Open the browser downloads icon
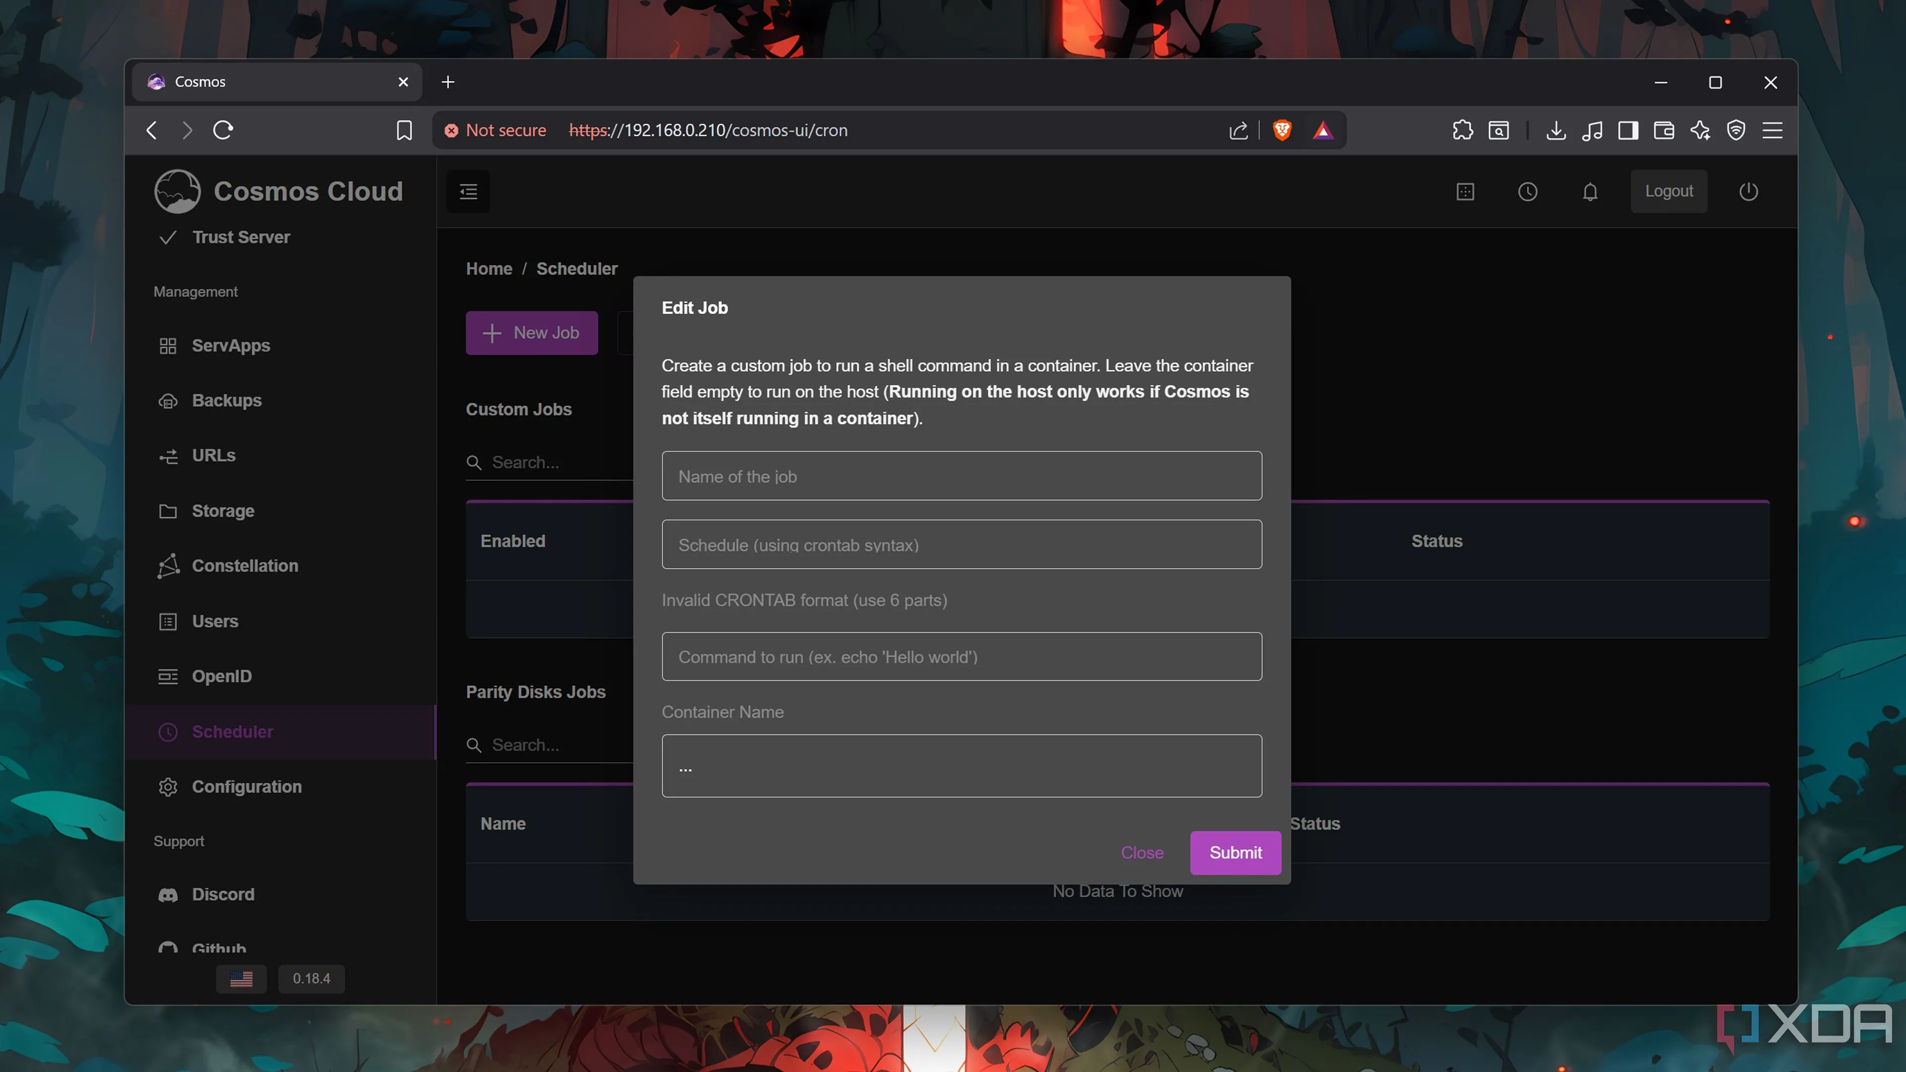Image resolution: width=1906 pixels, height=1072 pixels. pos(1555,130)
